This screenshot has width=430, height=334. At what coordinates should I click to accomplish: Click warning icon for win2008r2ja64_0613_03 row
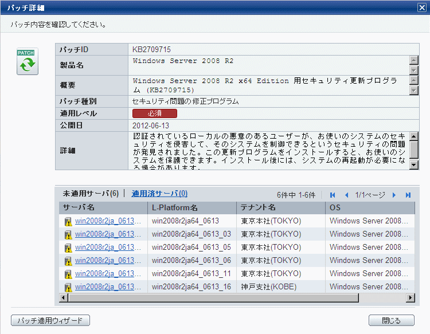coord(68,234)
